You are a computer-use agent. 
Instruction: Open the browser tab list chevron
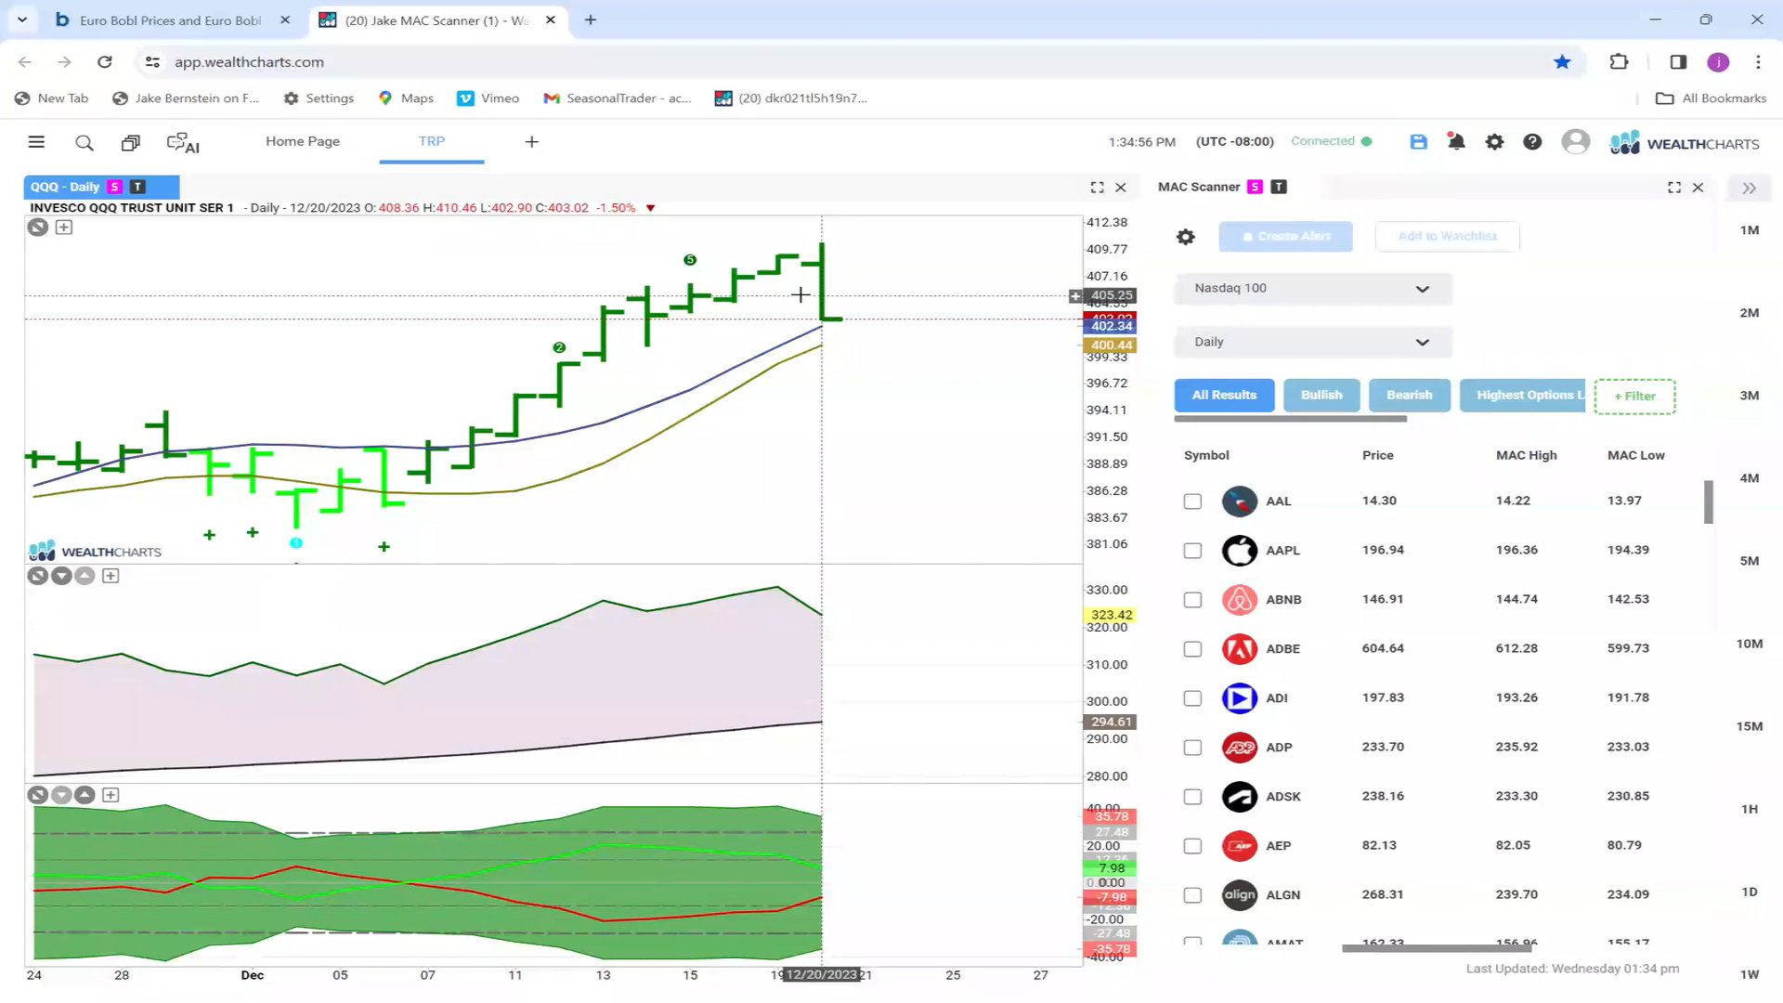click(x=22, y=20)
